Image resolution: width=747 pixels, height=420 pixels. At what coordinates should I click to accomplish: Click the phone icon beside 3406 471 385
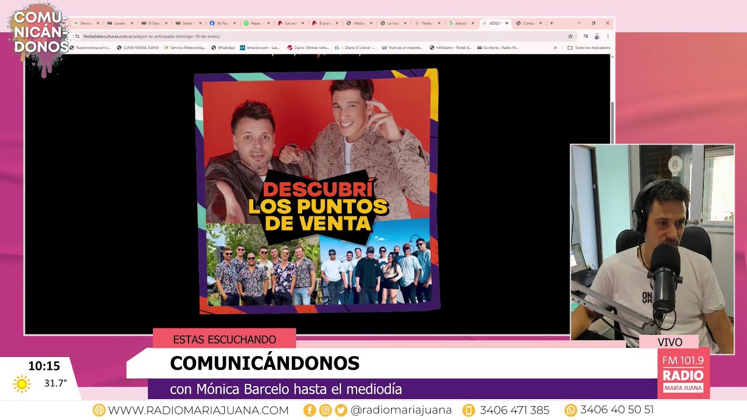pos(468,410)
